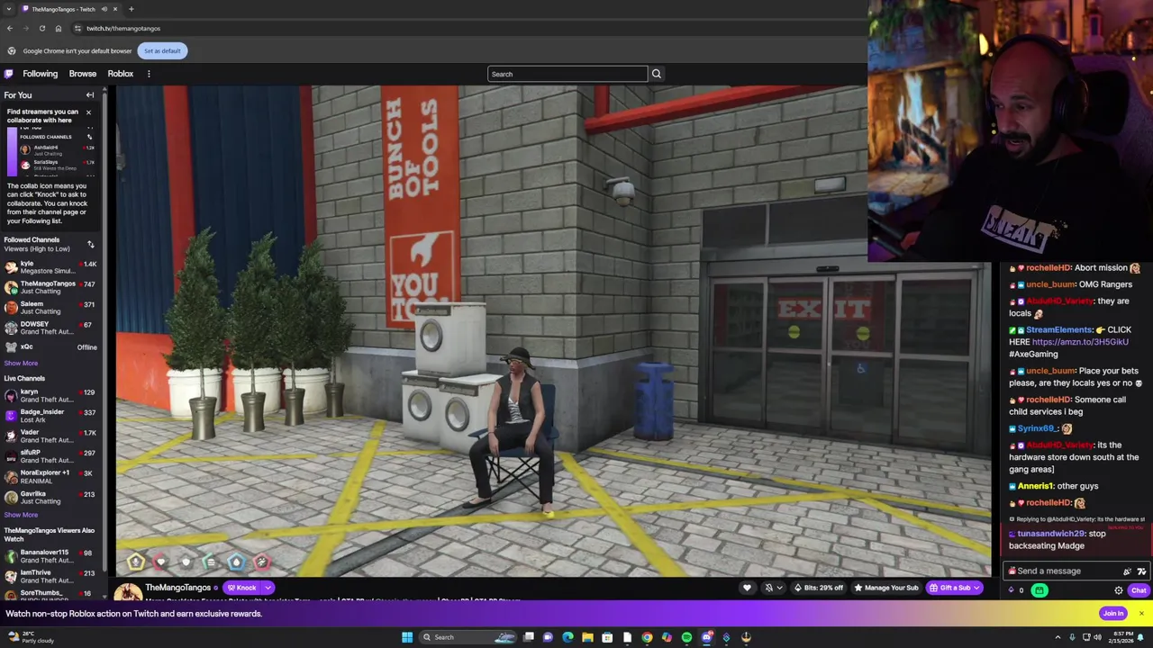Viewport: 1153px width, 648px height.
Task: Click the Anneris1 chat username
Action: click(x=1035, y=486)
